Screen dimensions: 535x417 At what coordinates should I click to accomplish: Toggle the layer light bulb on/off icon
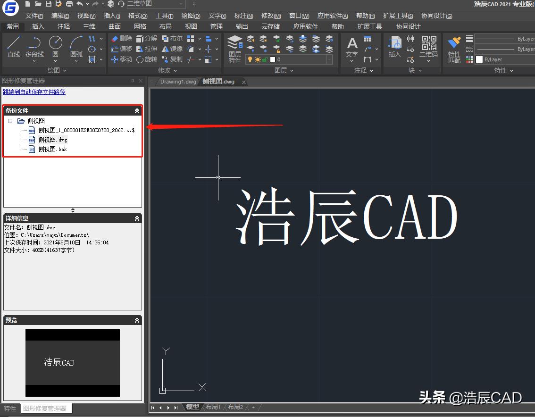click(250, 59)
